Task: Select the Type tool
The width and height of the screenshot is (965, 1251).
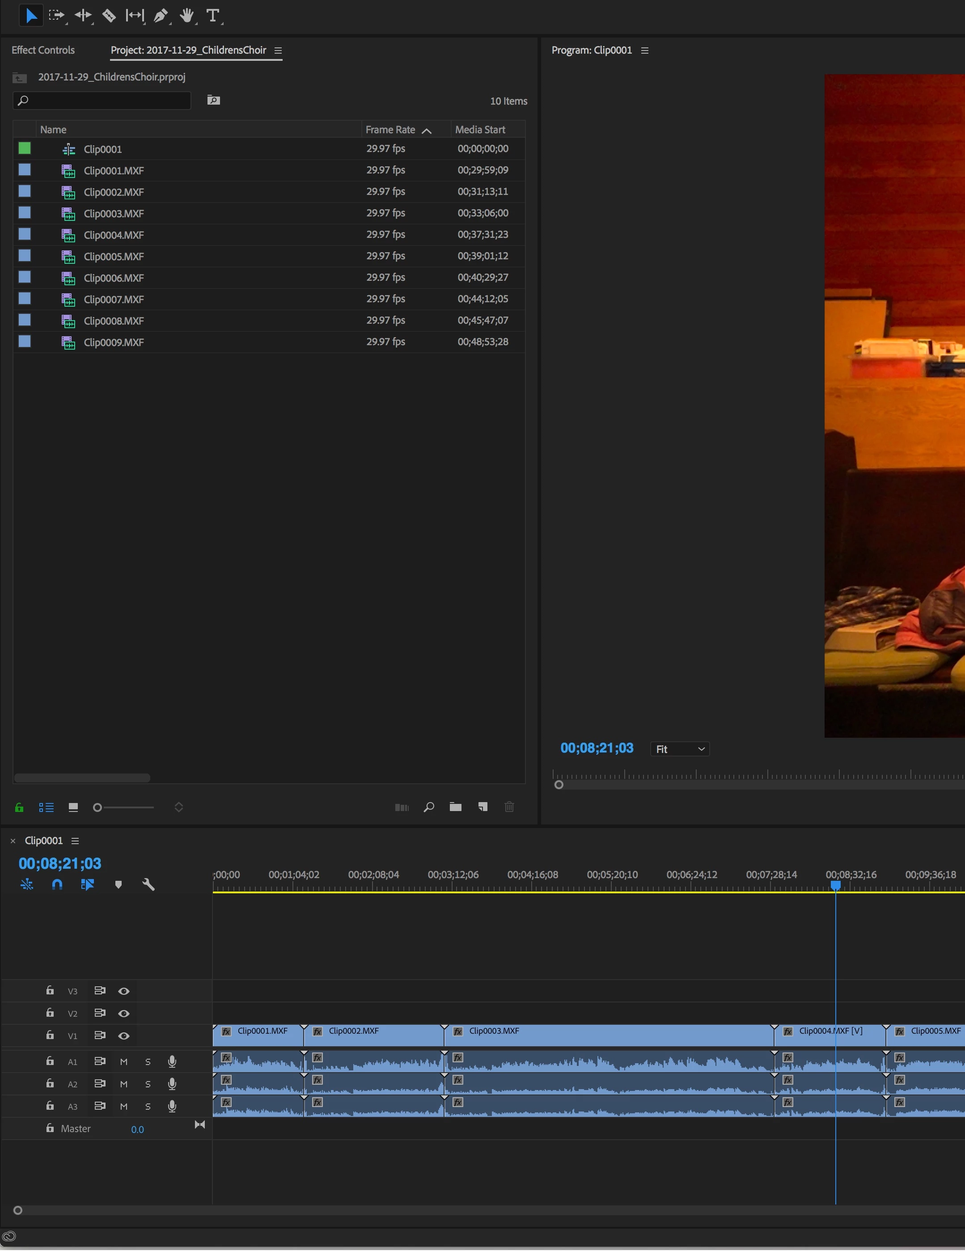Action: [x=212, y=16]
